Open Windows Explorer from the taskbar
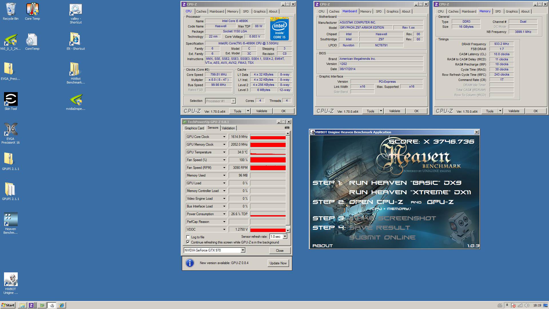549x309 pixels. point(22,305)
